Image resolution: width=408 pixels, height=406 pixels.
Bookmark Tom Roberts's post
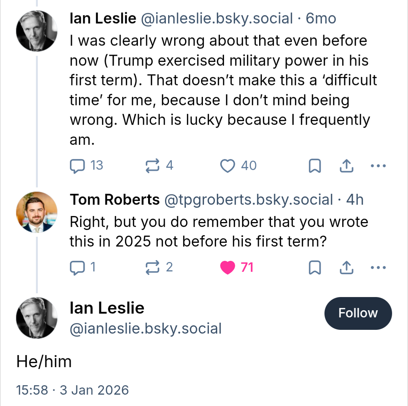click(315, 268)
